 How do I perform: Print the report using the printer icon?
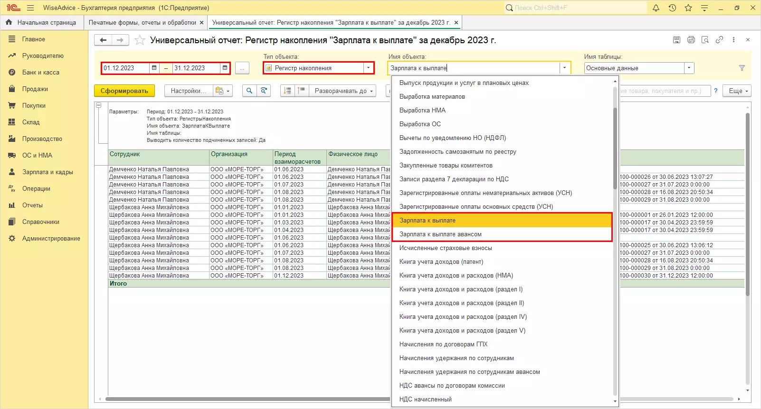pos(691,40)
